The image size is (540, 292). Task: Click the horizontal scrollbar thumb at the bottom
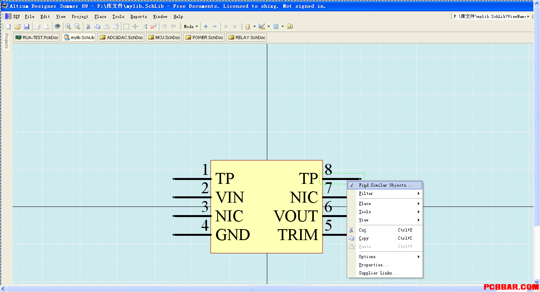(x=252, y=289)
